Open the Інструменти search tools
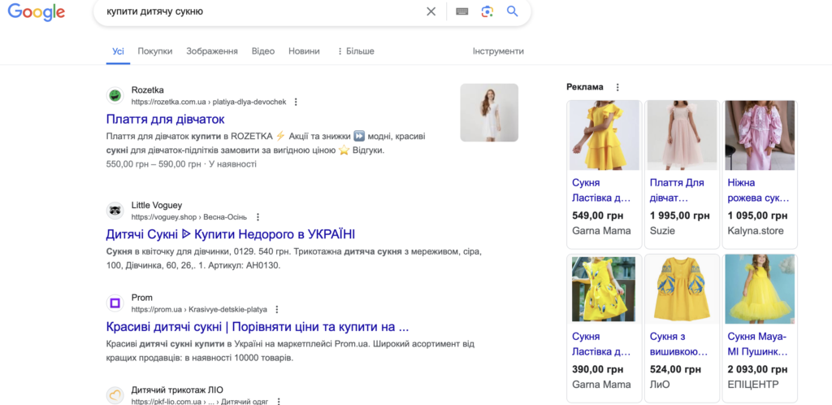 pos(498,51)
